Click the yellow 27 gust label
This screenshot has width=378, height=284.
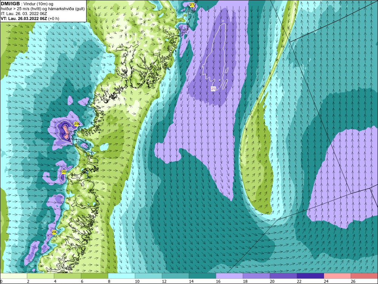coord(192,5)
